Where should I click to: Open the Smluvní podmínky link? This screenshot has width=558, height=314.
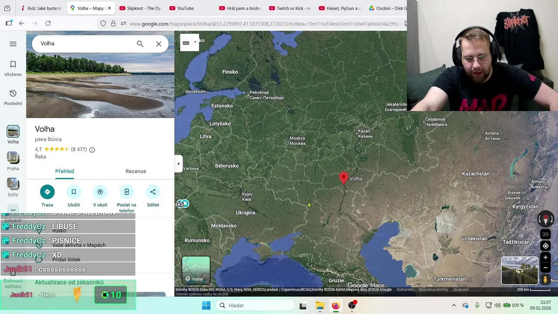click(x=433, y=290)
